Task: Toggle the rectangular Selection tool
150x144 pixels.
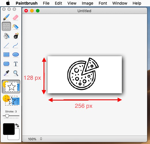Action: (6, 26)
